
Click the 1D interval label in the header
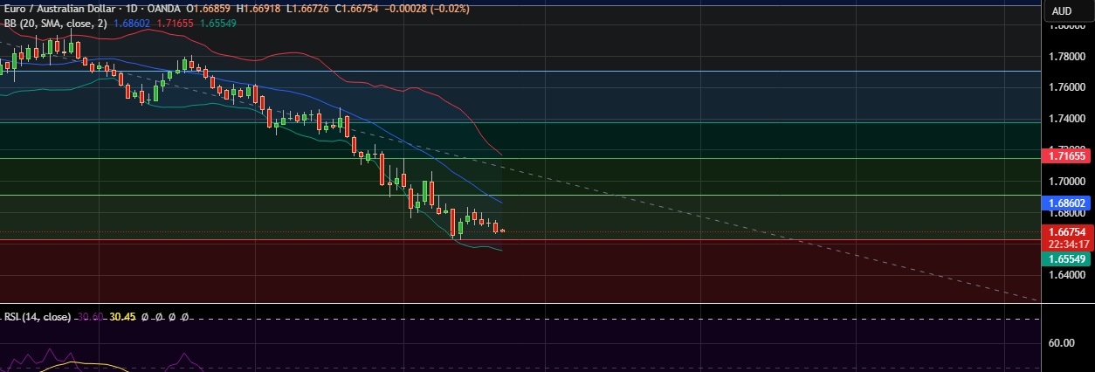pyautogui.click(x=133, y=9)
